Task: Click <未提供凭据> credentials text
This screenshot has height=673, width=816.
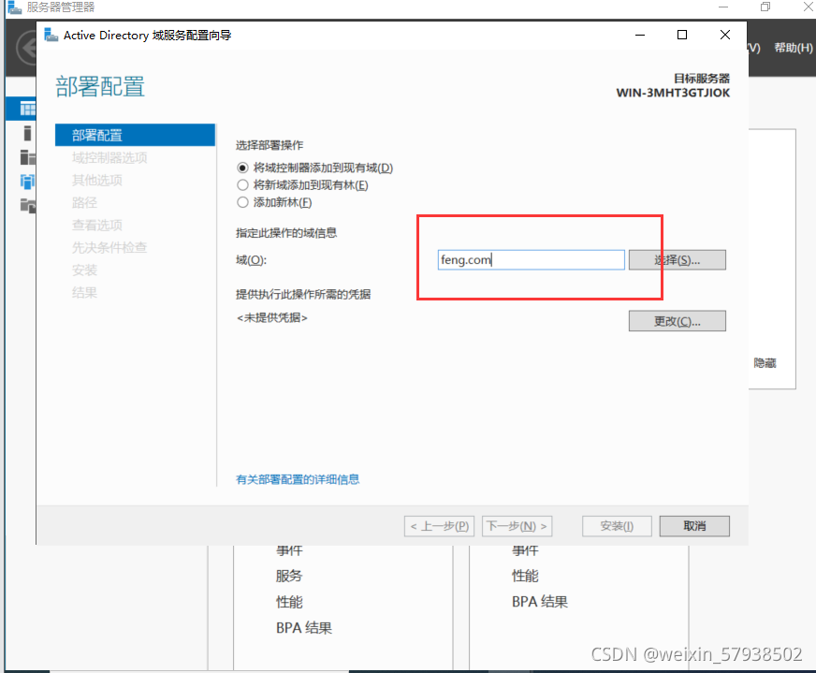Action: (x=272, y=317)
